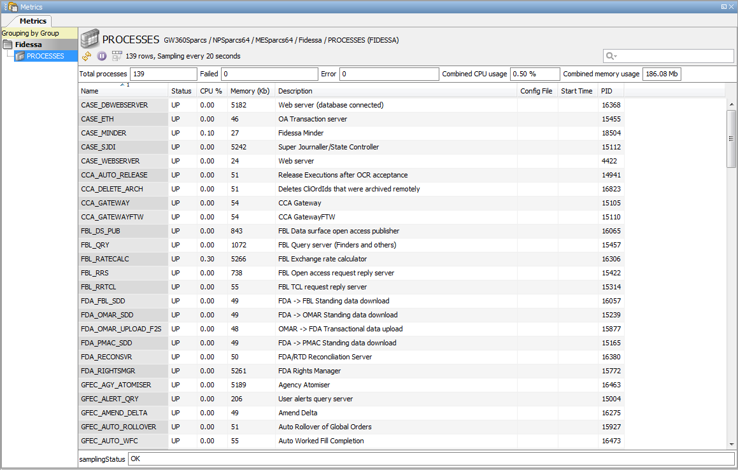The width and height of the screenshot is (738, 470).
Task: Sort by the Name column header
Action: point(123,91)
